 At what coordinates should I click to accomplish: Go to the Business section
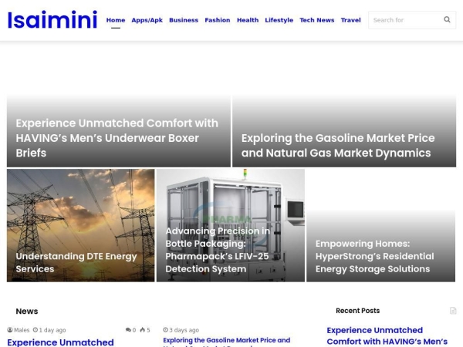click(x=184, y=20)
